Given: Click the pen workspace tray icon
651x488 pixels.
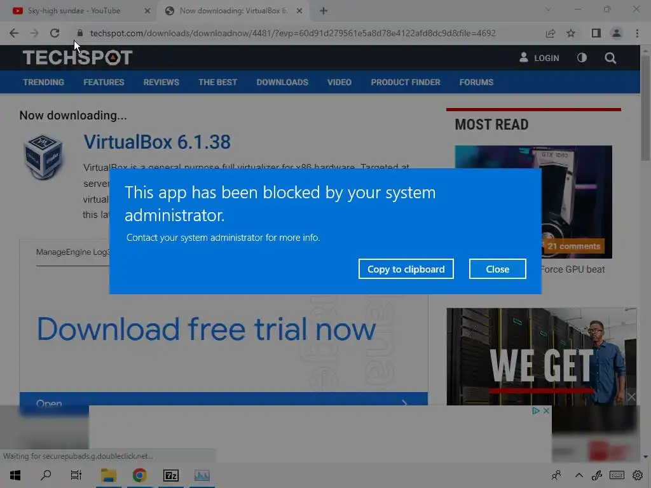Looking at the screenshot, I should 596,475.
